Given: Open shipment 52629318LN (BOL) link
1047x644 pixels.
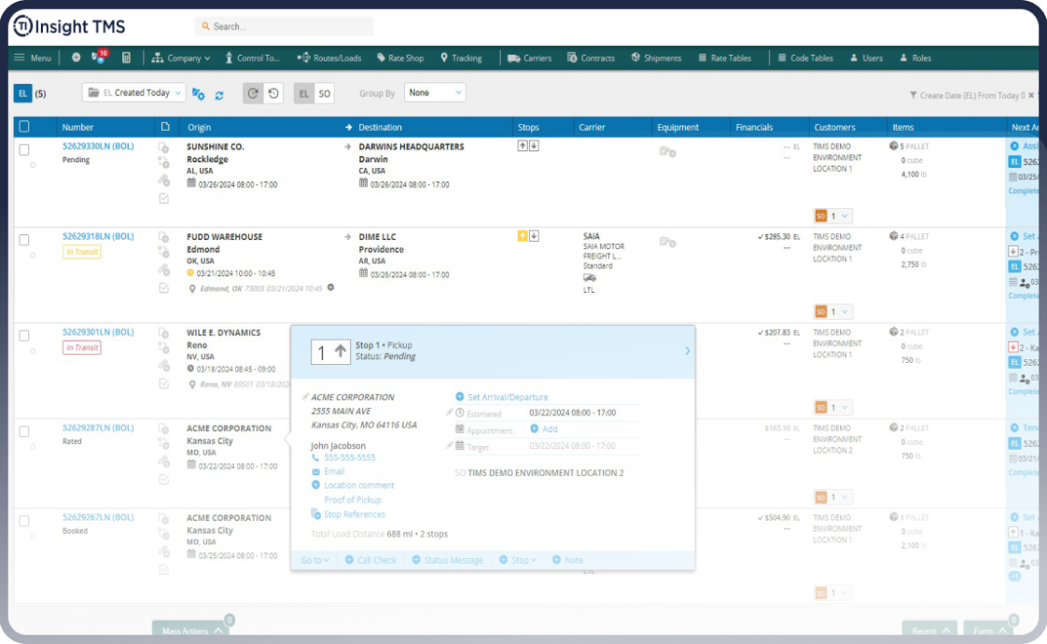Looking at the screenshot, I should (98, 236).
